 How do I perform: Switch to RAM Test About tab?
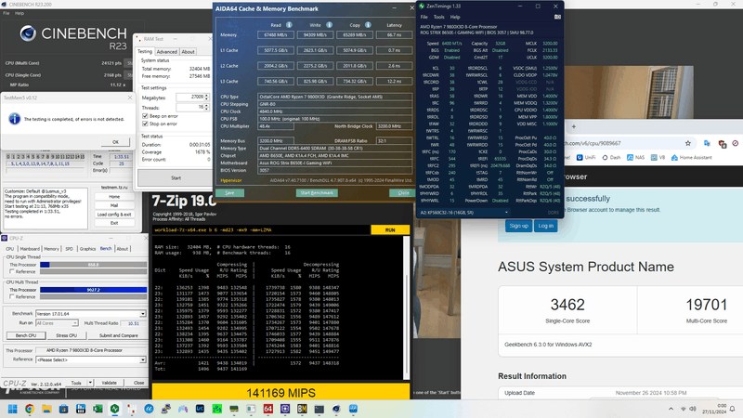188,52
